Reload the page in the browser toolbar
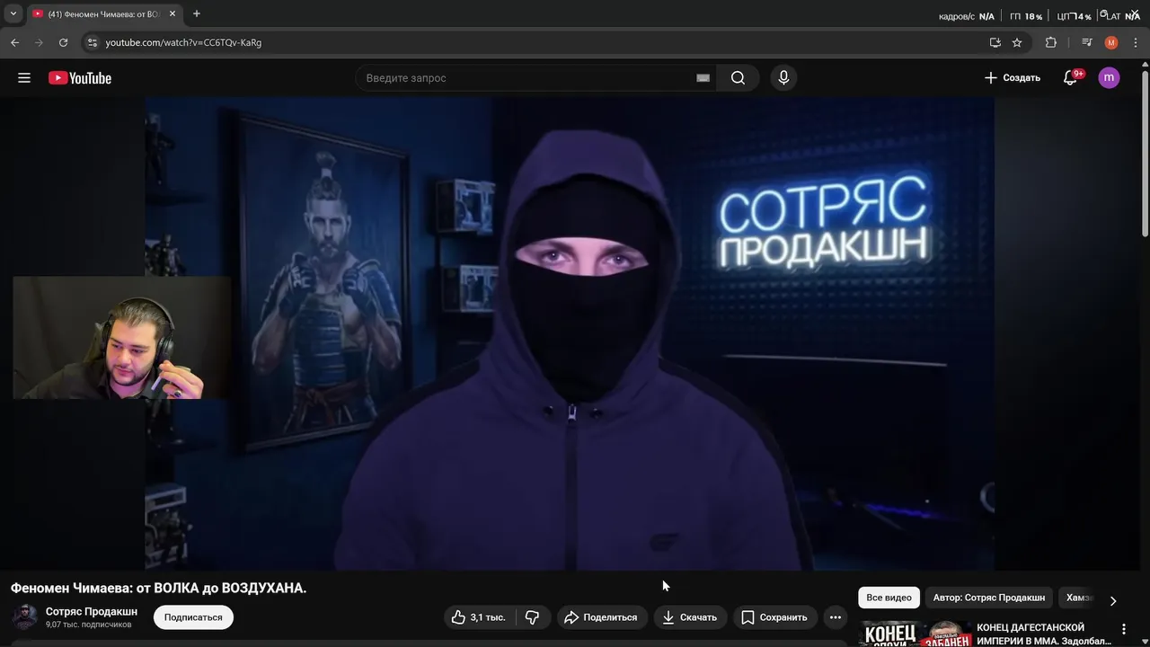The image size is (1150, 647). [63, 42]
